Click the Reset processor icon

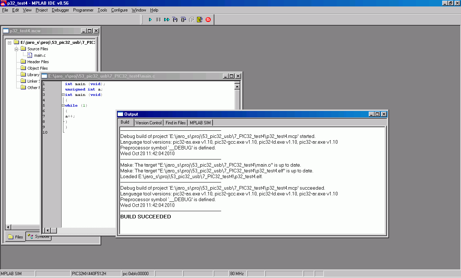point(200,19)
